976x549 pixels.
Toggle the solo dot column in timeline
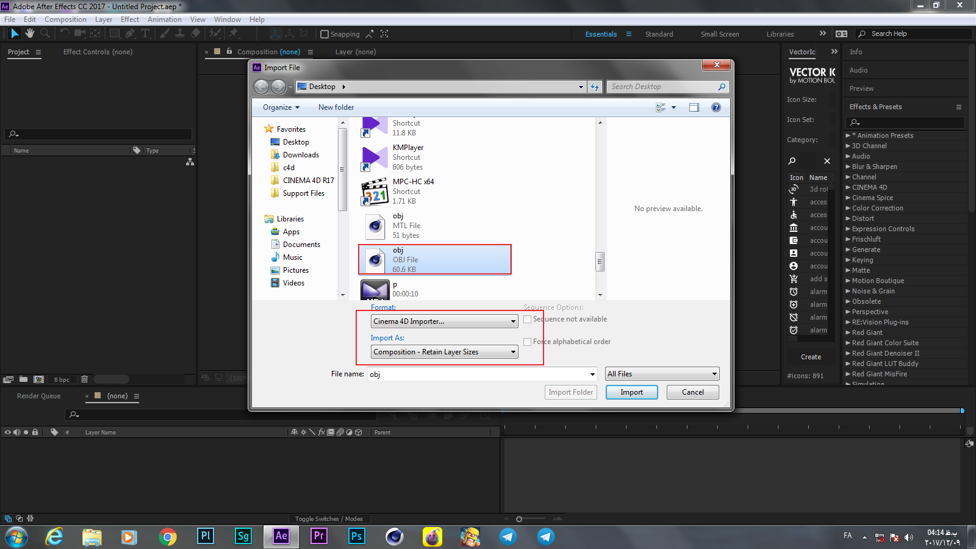[x=26, y=432]
